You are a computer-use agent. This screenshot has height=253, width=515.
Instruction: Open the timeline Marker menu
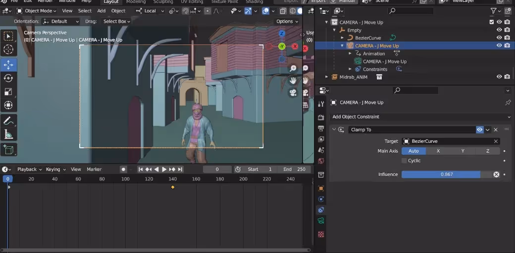94,169
